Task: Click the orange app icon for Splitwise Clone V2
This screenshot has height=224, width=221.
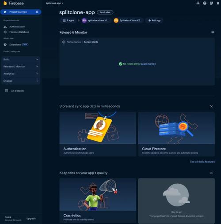Action: 116,20
